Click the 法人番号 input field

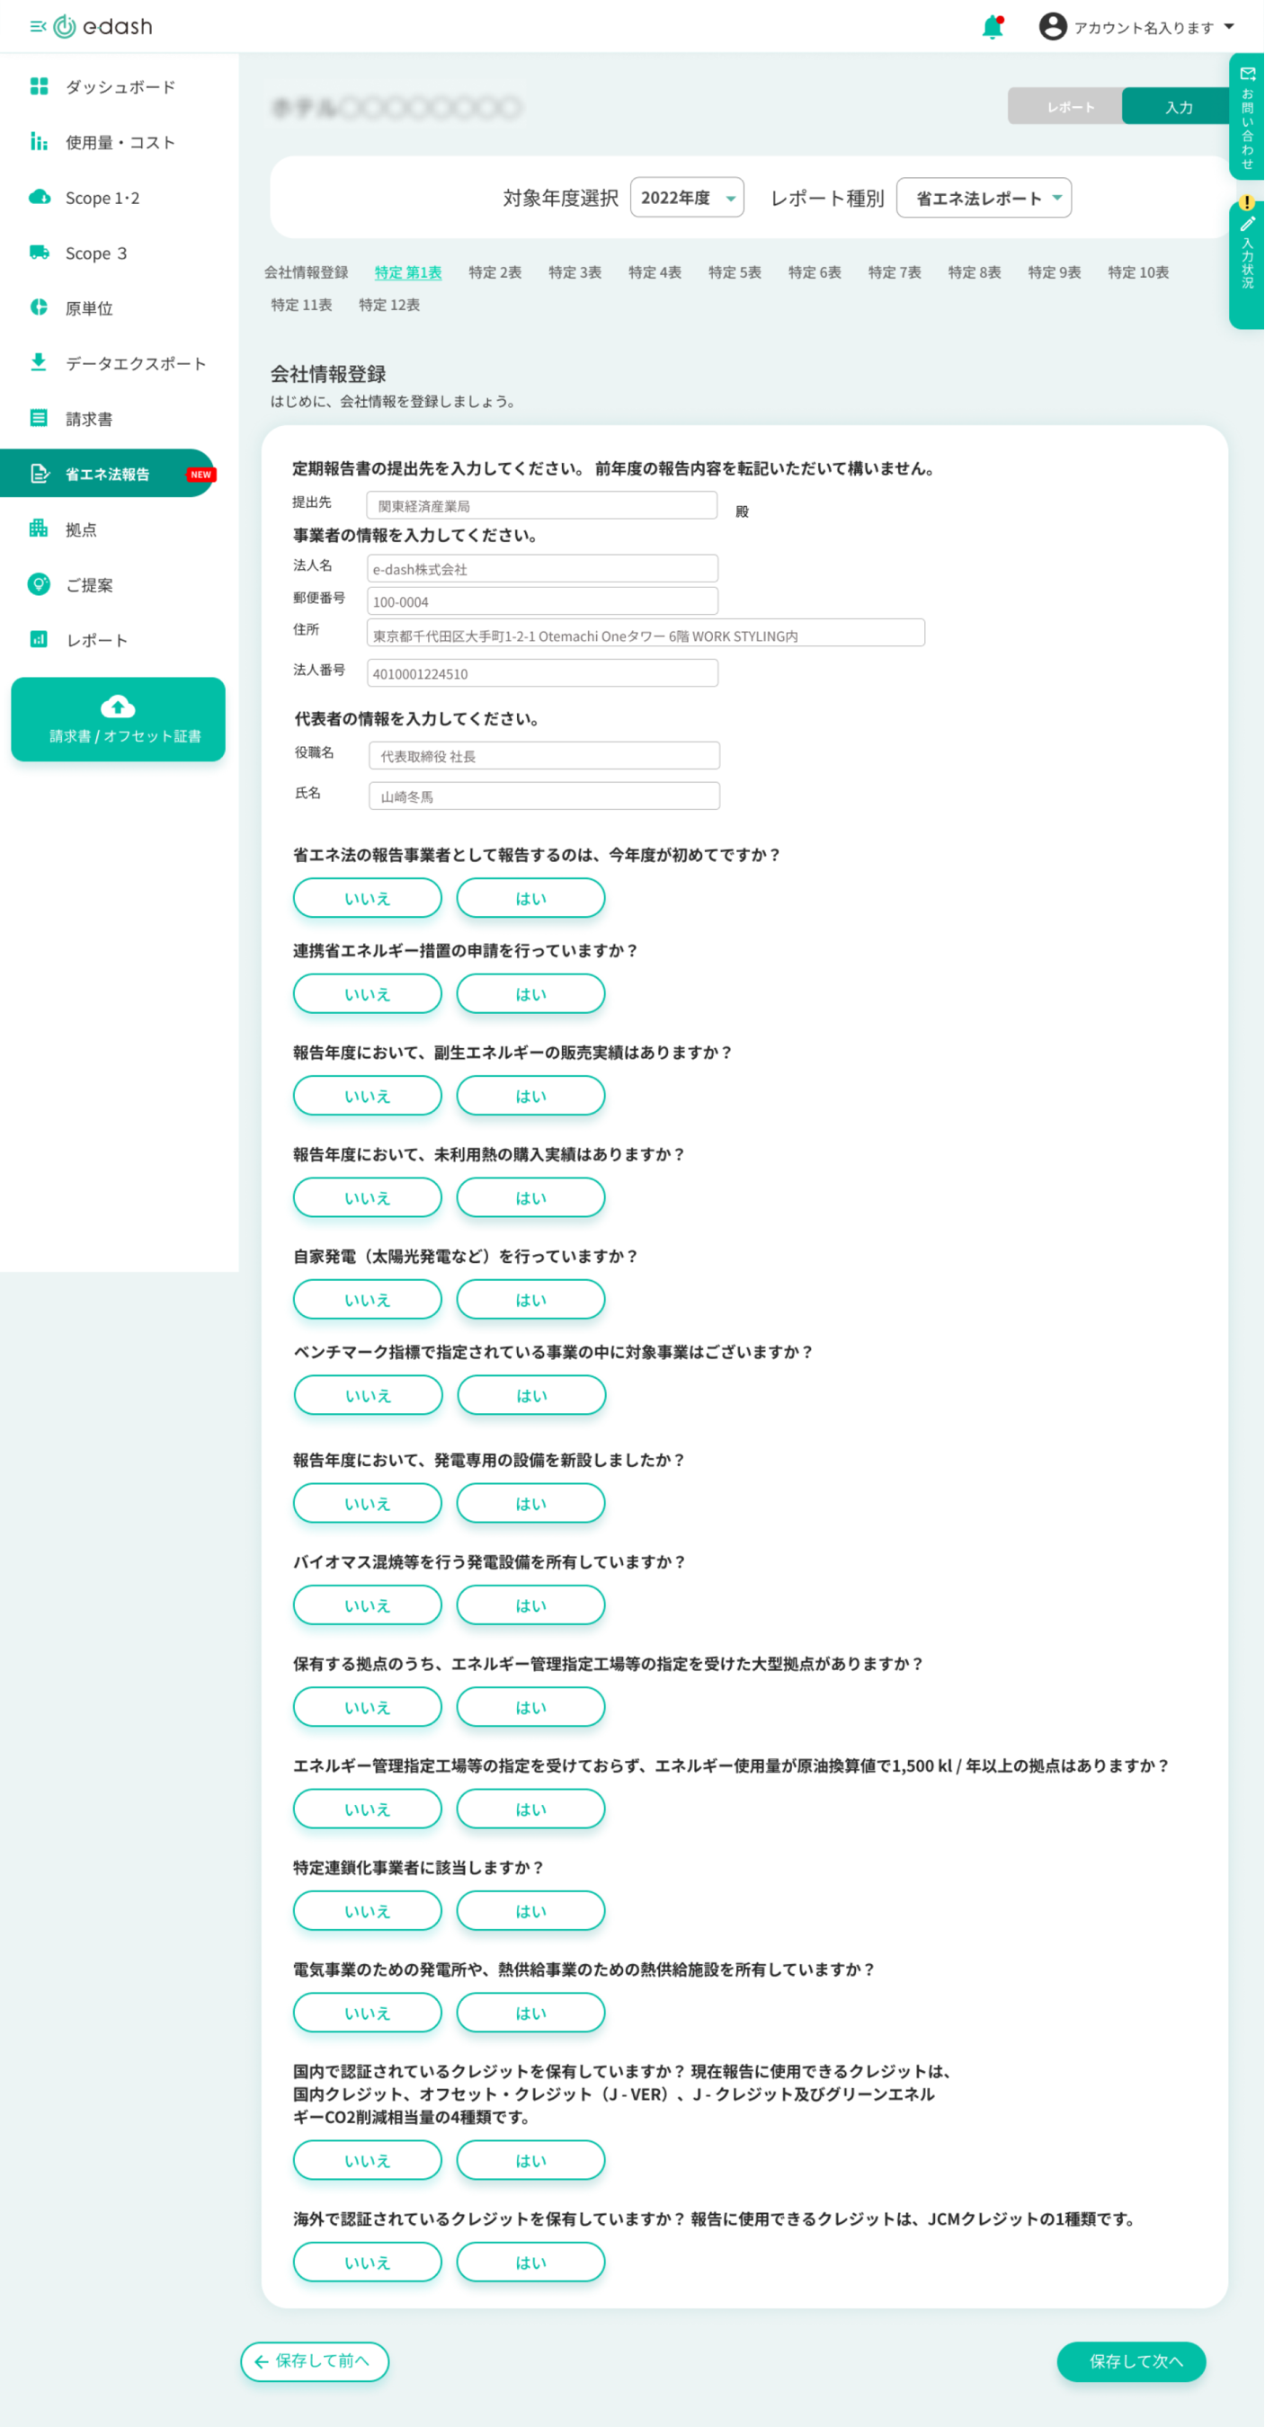tap(542, 672)
